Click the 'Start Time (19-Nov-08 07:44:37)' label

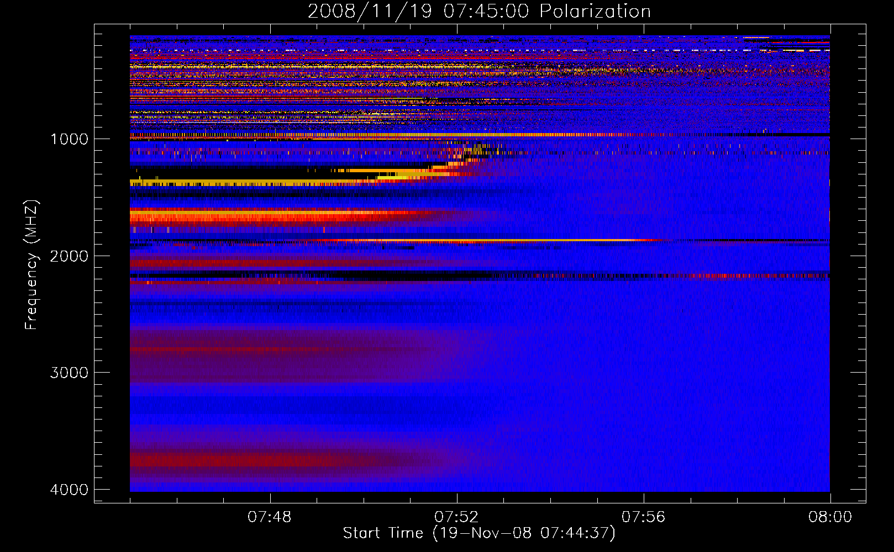[479, 533]
